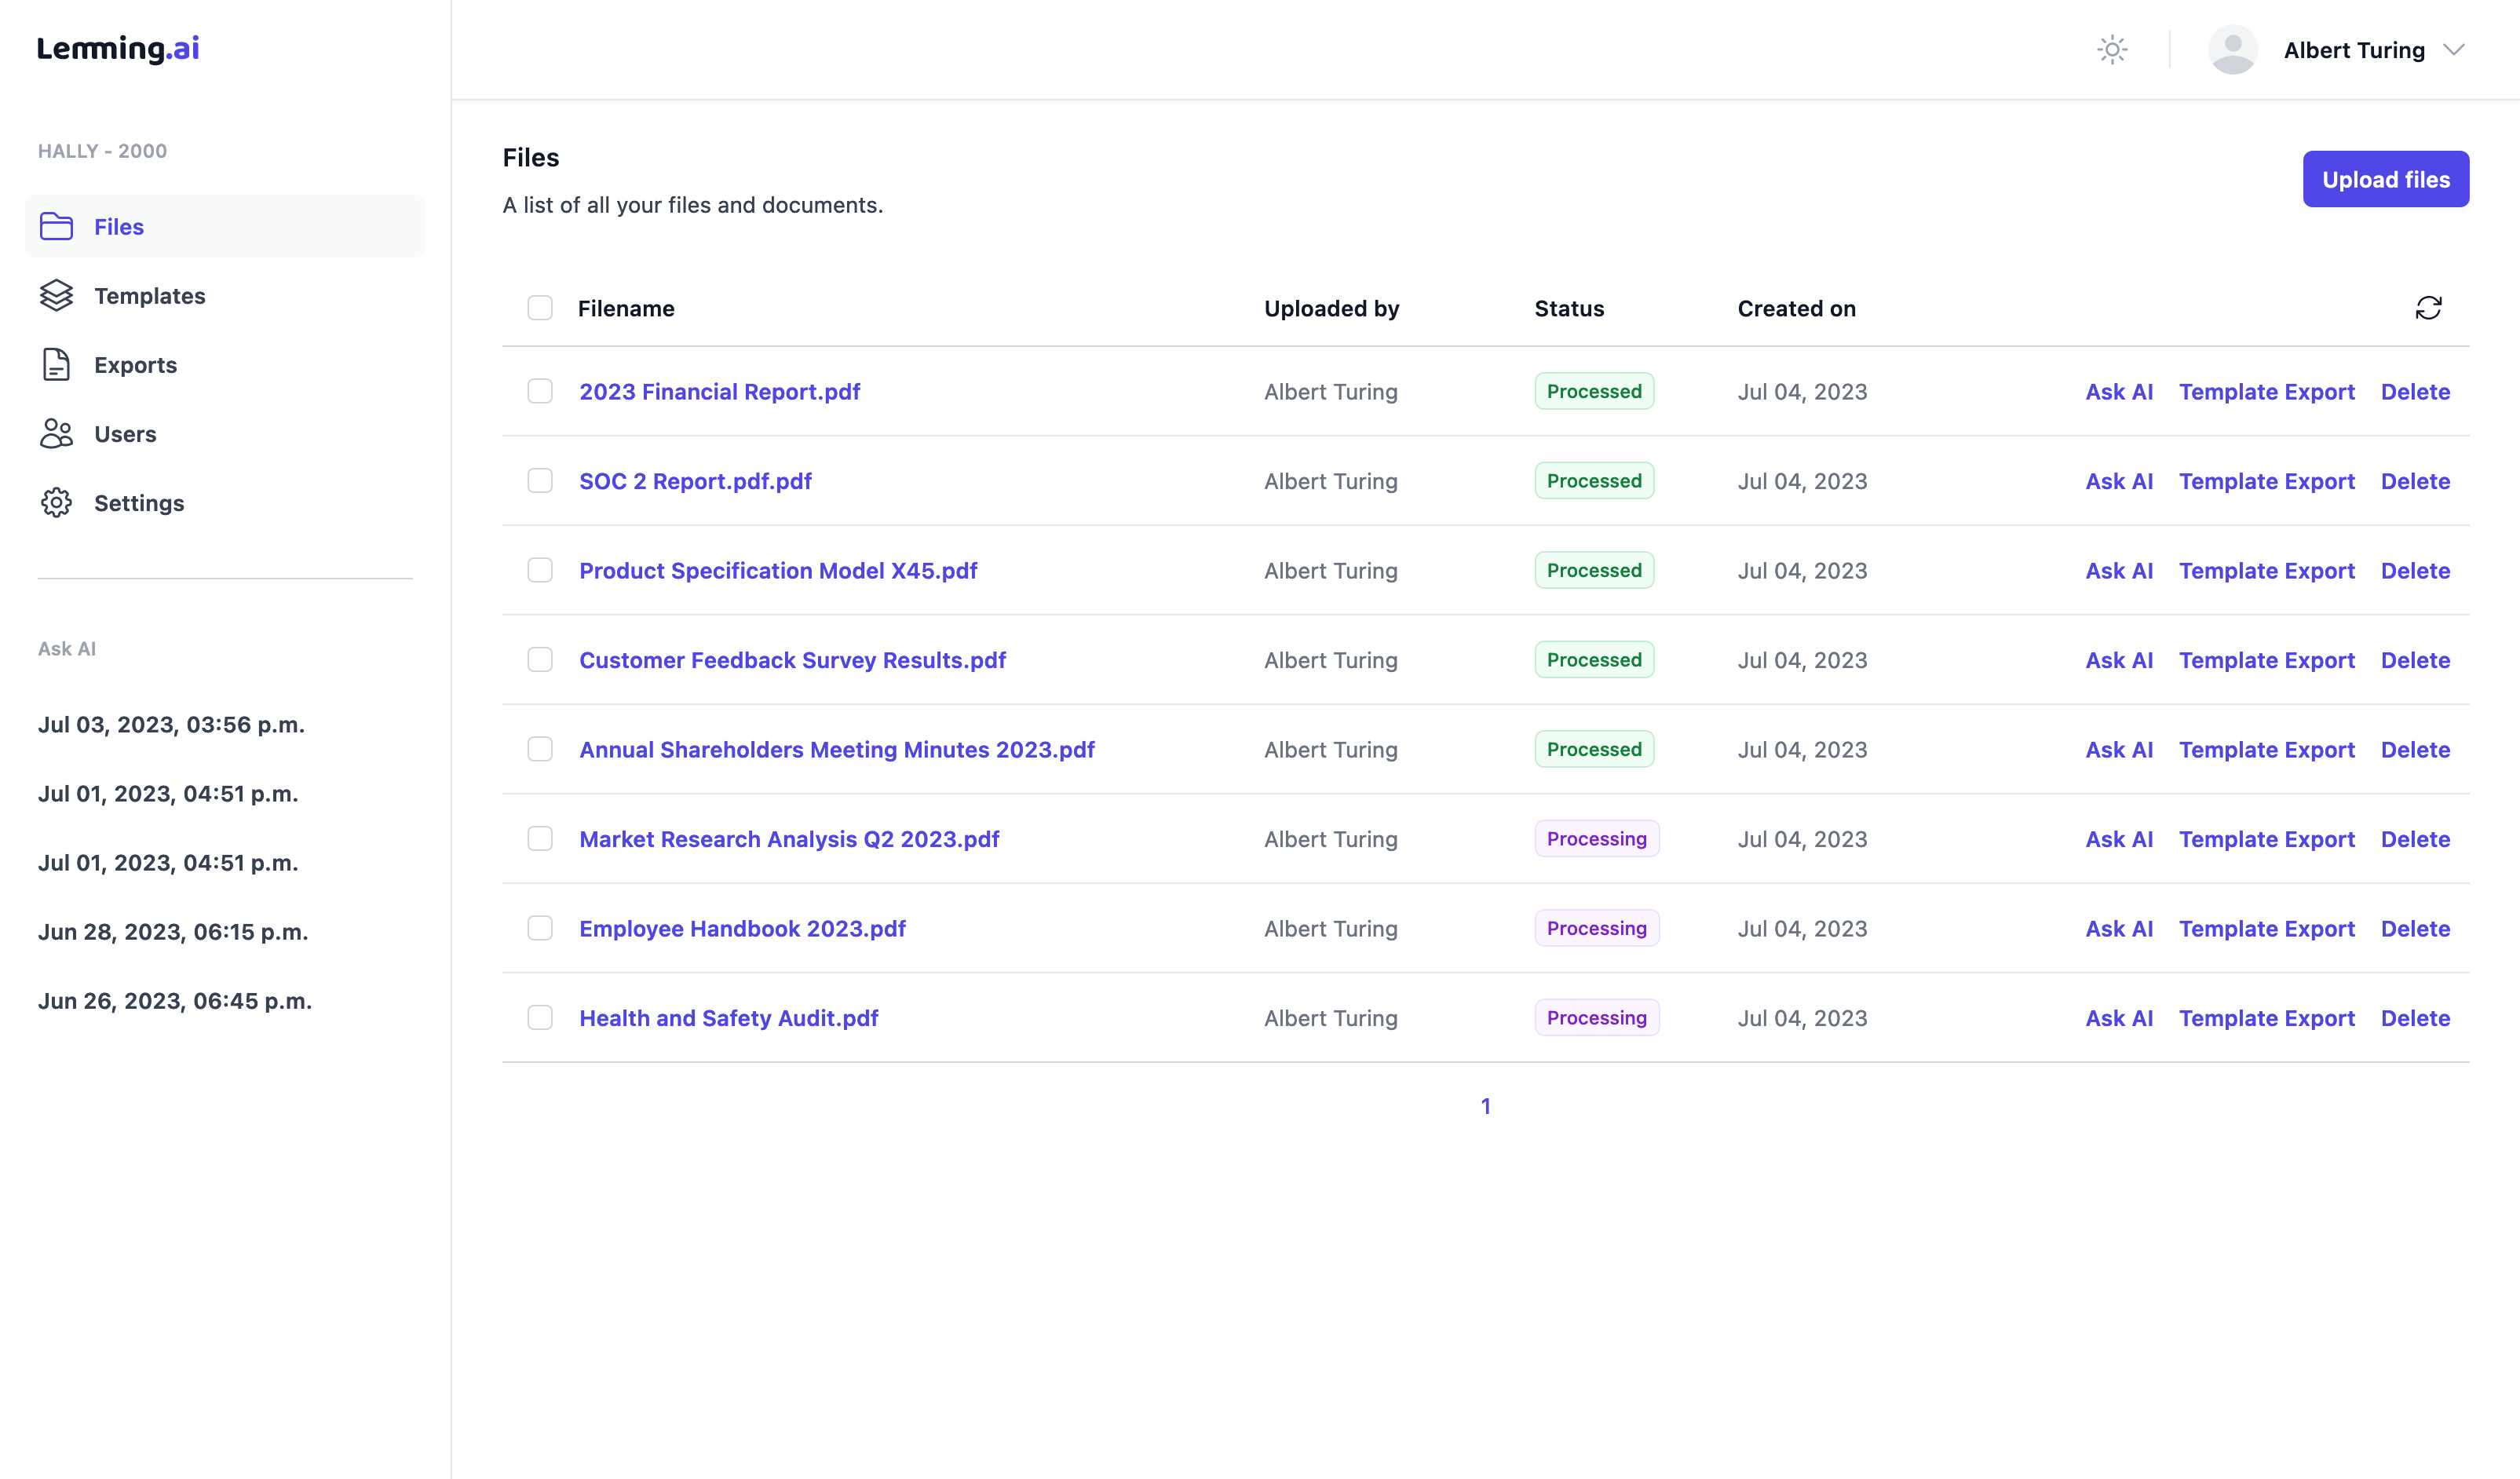Tick checkbox for Market Research Analysis Q2 2023.pdf

point(540,839)
